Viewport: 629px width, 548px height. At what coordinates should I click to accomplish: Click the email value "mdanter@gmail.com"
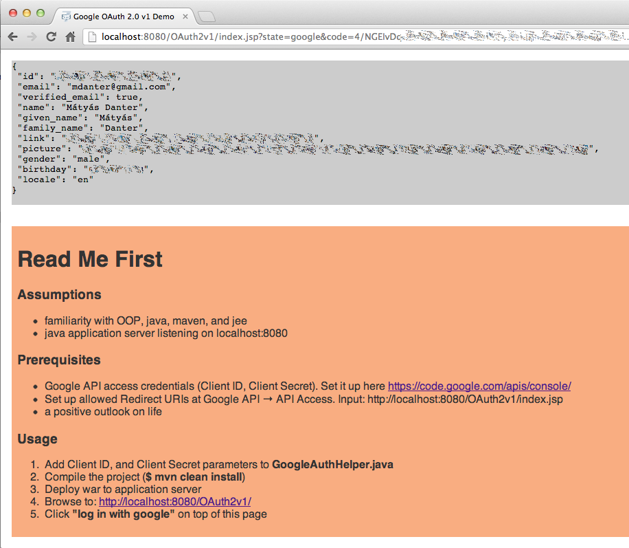pyautogui.click(x=118, y=87)
